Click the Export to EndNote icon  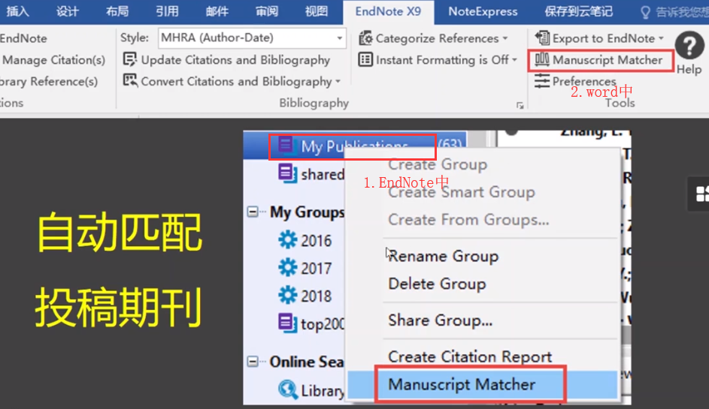tap(542, 38)
